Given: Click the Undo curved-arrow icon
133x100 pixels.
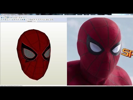Looking at the screenshot, I should 17,19.
